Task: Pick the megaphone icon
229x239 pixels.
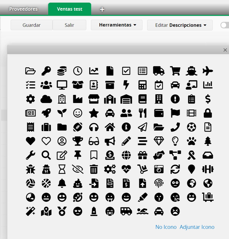Action: click(110, 141)
